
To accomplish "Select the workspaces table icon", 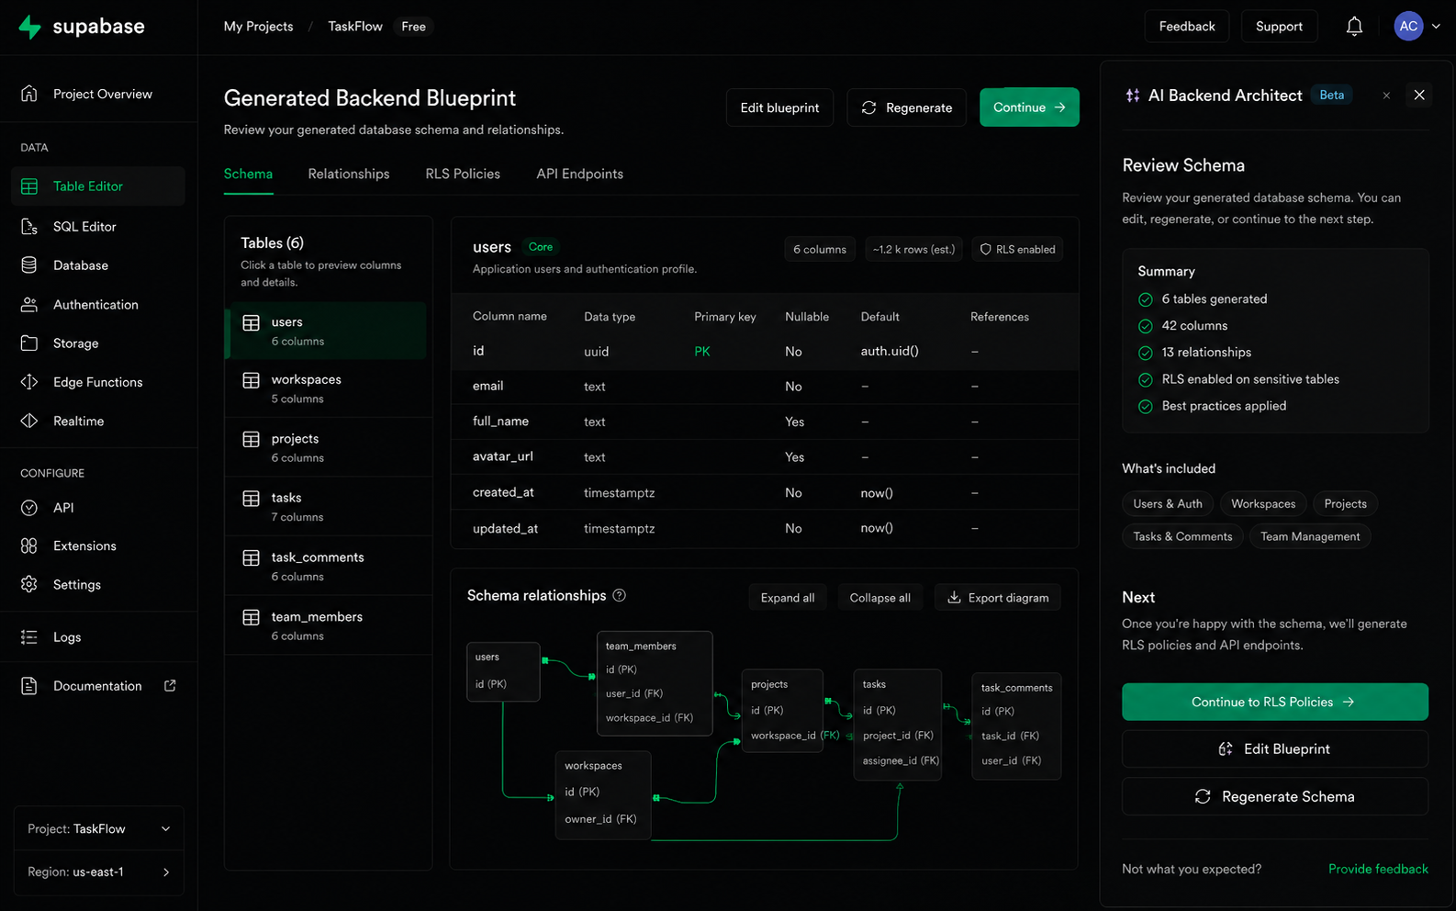I will click(x=251, y=380).
